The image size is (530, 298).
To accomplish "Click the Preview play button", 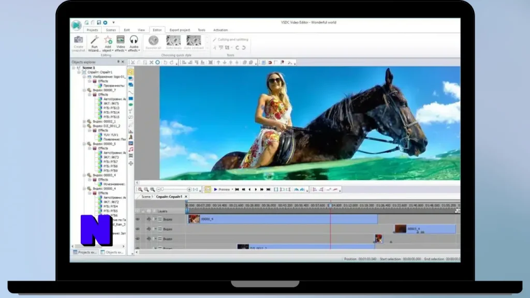I will pos(222,189).
